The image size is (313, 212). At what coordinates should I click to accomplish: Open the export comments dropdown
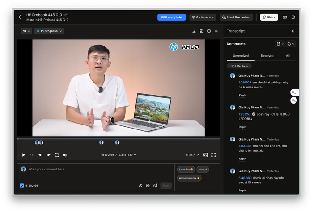coord(280,44)
